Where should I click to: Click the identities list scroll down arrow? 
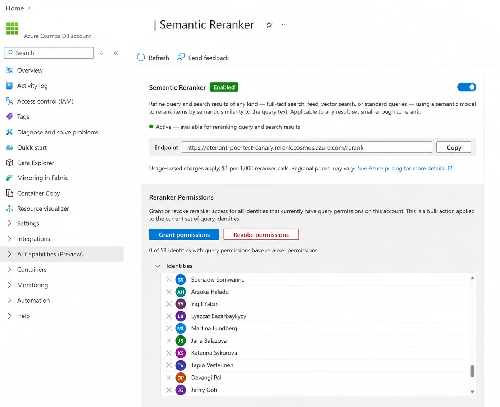pos(472,392)
